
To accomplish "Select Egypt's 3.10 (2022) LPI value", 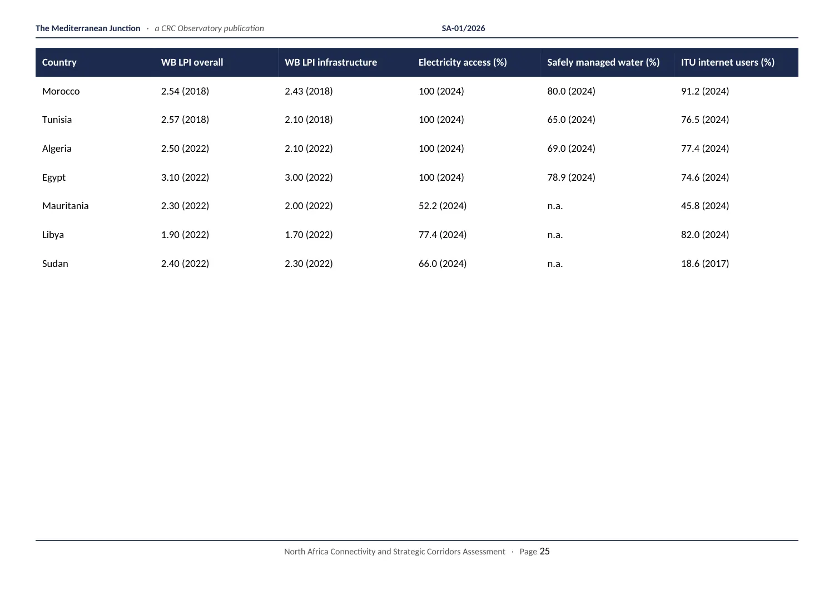I will pos(185,177).
